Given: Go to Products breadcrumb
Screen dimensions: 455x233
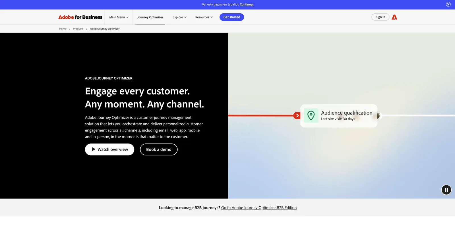Looking at the screenshot, I should click(78, 29).
